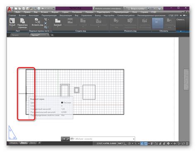
Task: Toggle lineweight display icon in status bar
Action: [152, 144]
